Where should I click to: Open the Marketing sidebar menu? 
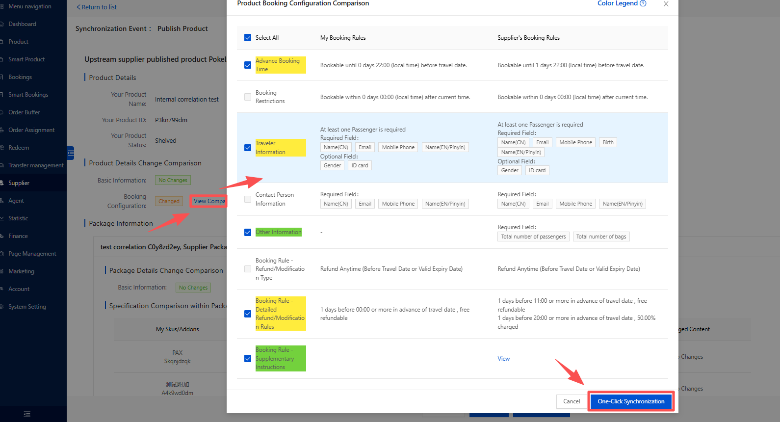(x=21, y=271)
